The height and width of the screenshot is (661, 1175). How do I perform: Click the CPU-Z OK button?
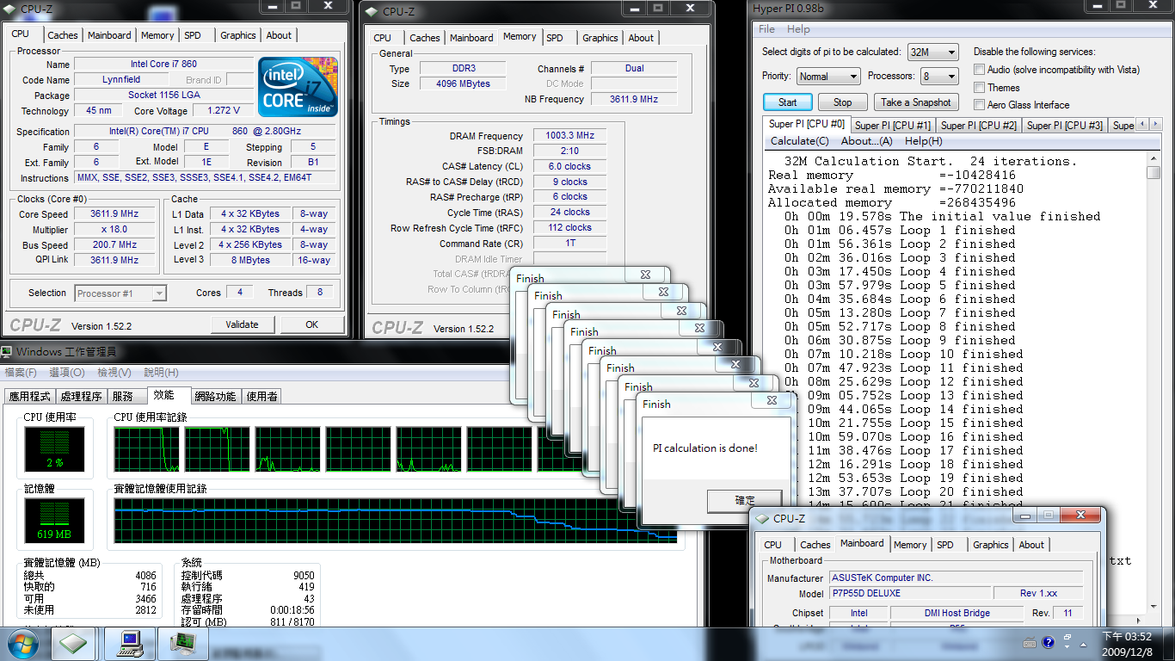pos(311,324)
